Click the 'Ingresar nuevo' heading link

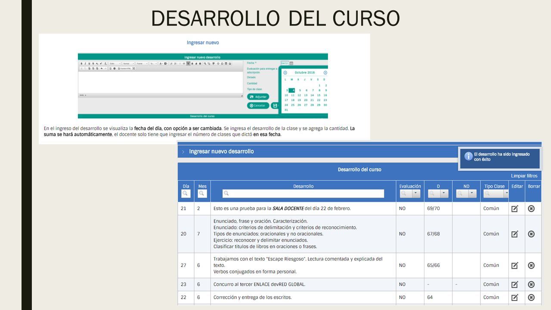click(203, 43)
